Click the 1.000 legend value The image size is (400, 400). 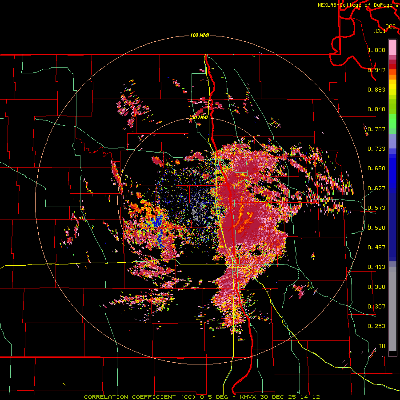pos(376,50)
